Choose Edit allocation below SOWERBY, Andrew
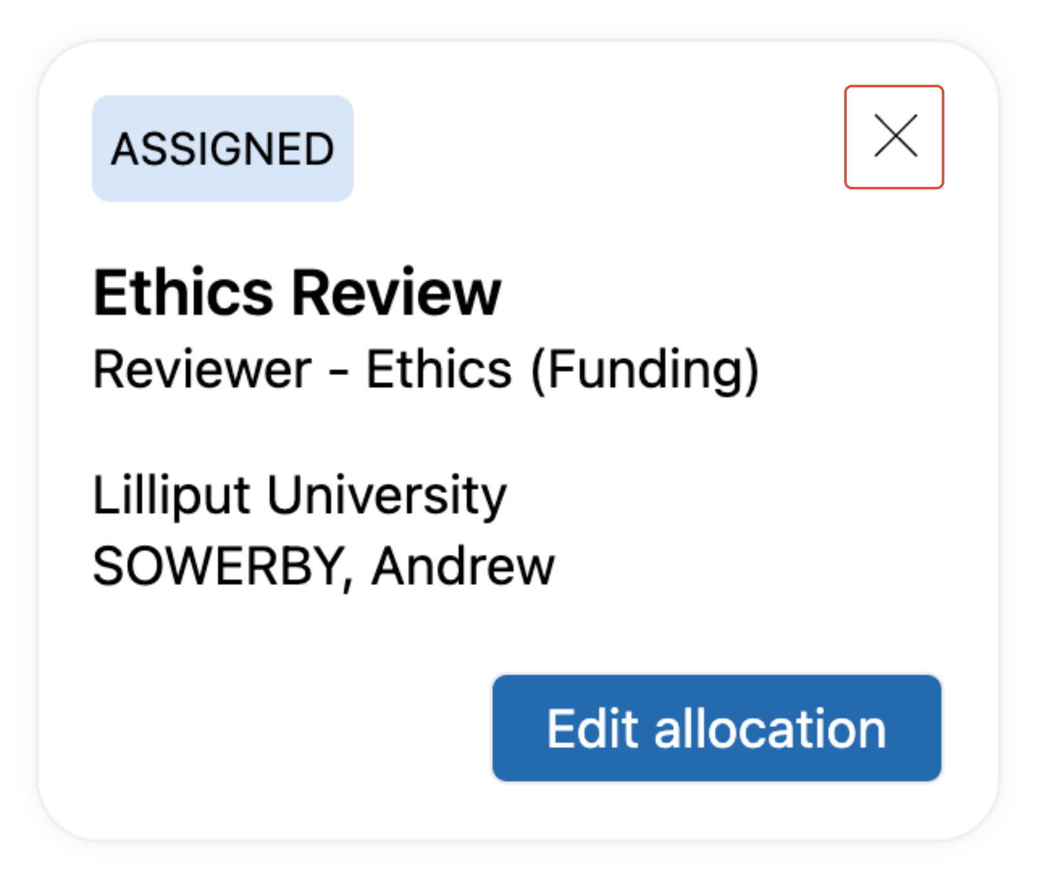Viewport: 1040px width, 888px height. 716,728
